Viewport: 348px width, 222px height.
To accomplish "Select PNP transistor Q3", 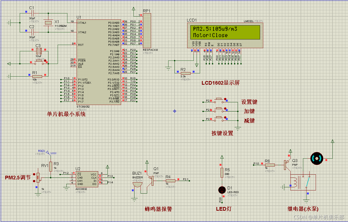I will click(x=287, y=165).
